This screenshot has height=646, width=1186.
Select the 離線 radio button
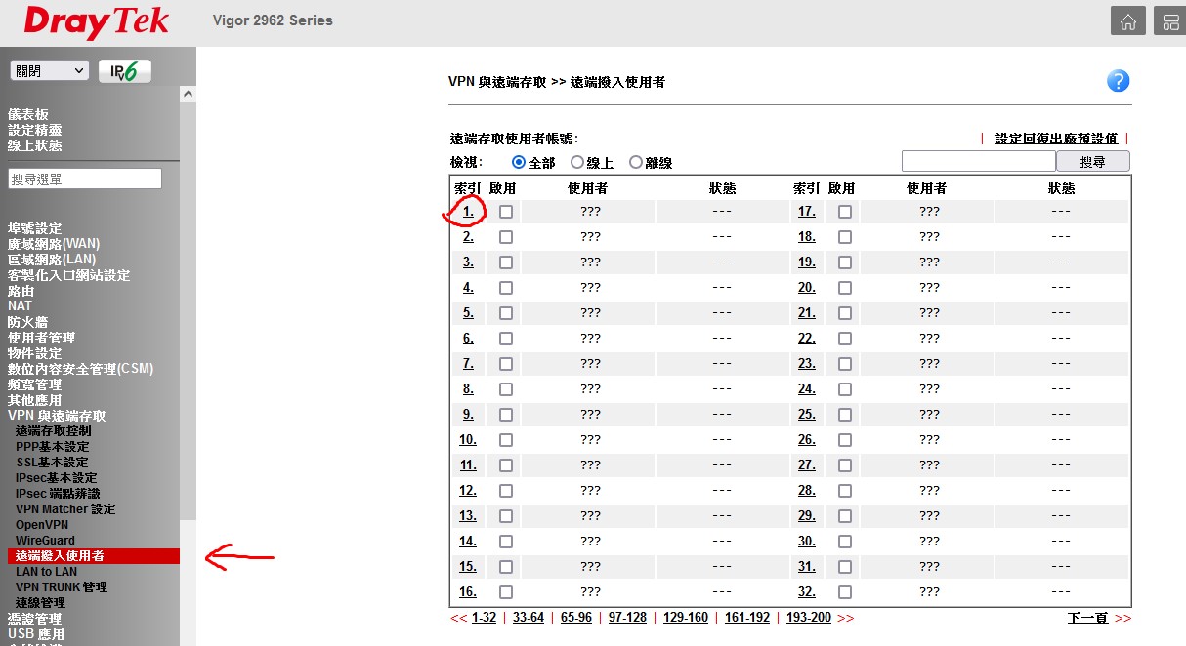coord(636,163)
